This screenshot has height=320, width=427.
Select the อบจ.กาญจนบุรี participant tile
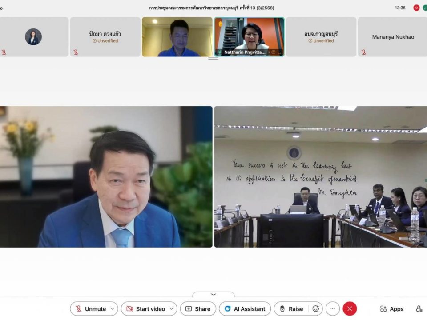[x=321, y=37]
